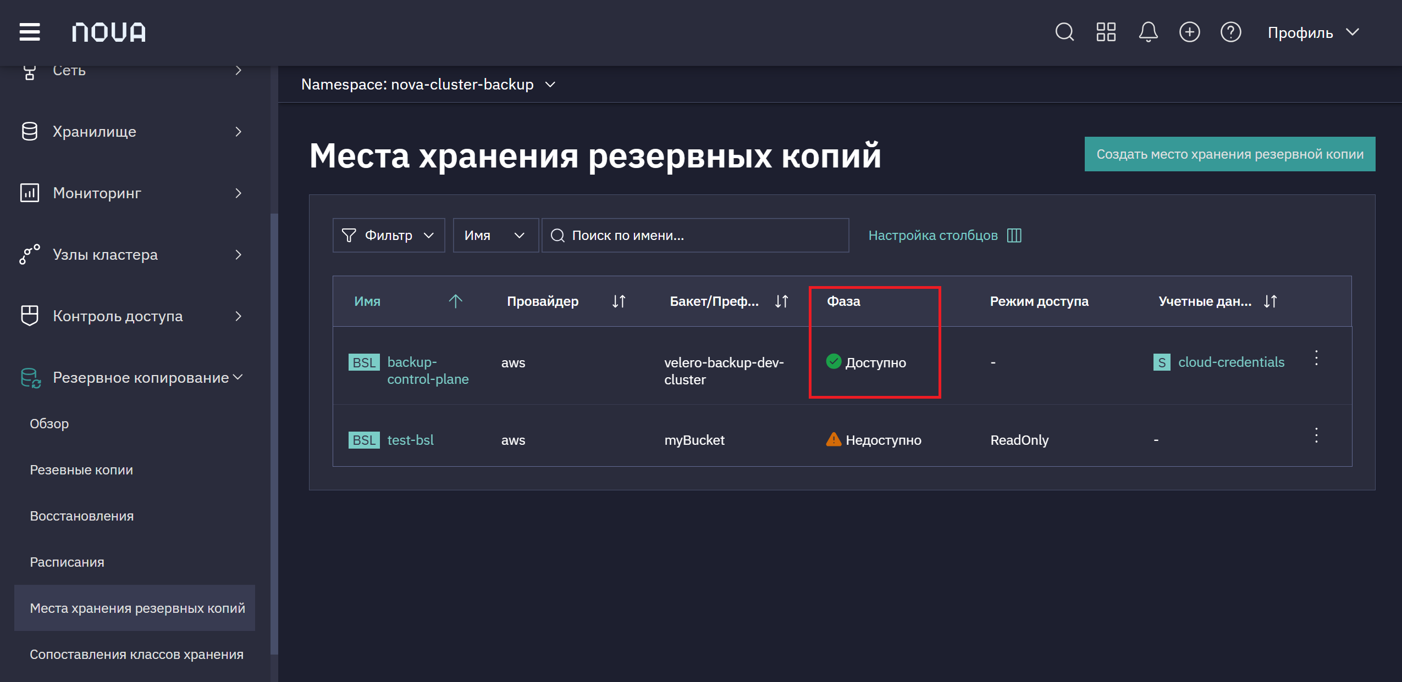Open the hamburger navigation menu
Viewport: 1402px width, 682px height.
click(30, 32)
